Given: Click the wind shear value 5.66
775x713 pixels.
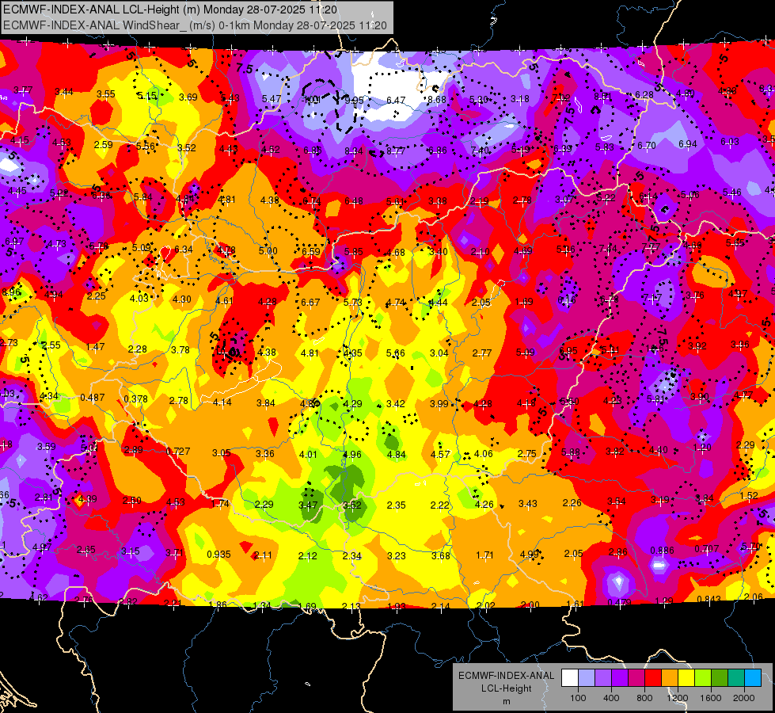Looking at the screenshot, I should [x=396, y=353].
